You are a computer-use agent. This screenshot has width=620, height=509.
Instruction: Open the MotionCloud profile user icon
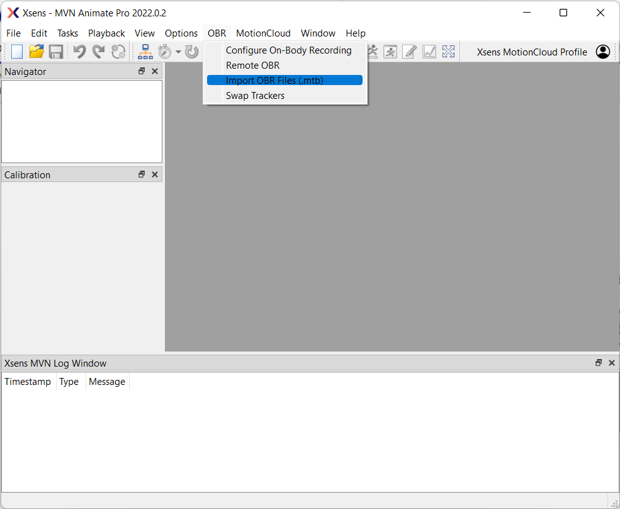(x=602, y=52)
